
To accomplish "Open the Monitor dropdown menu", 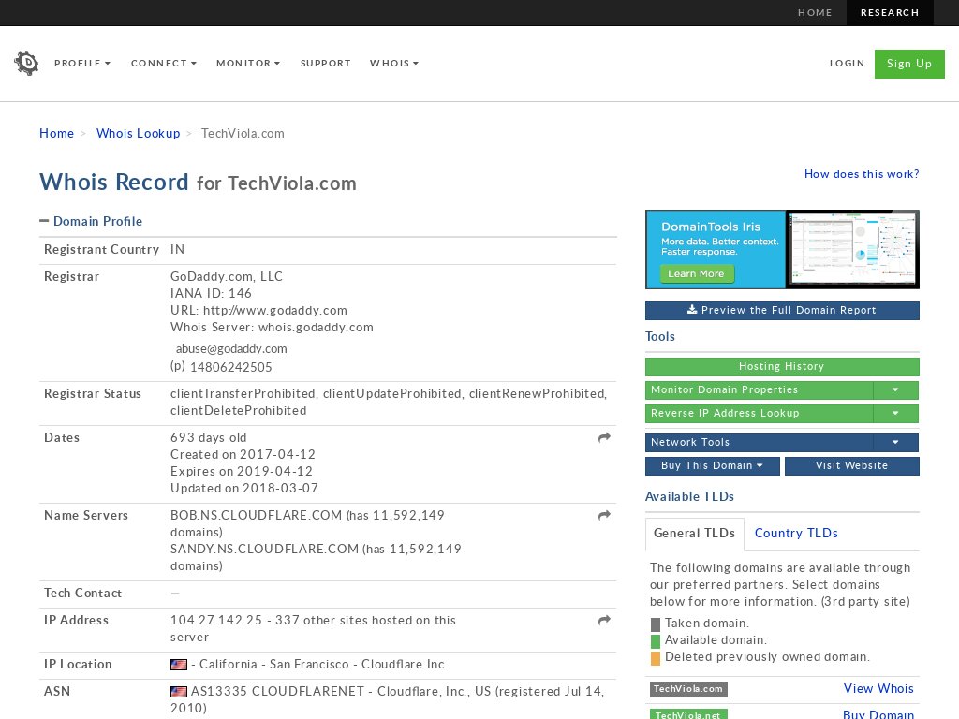I will click(x=248, y=63).
